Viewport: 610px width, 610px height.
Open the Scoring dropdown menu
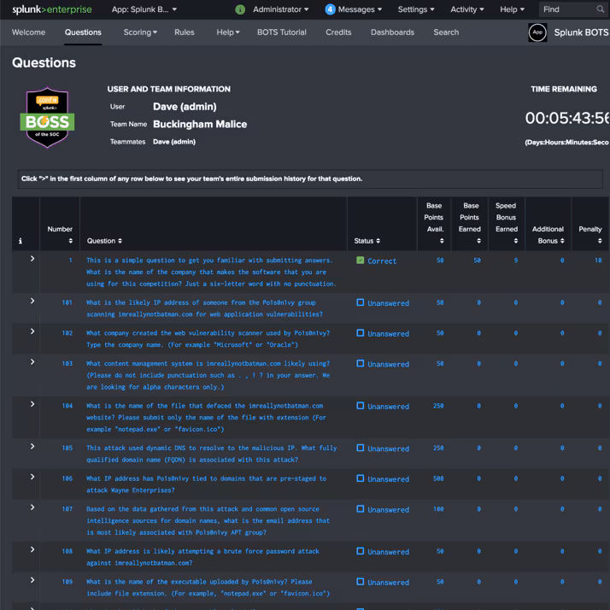point(140,32)
